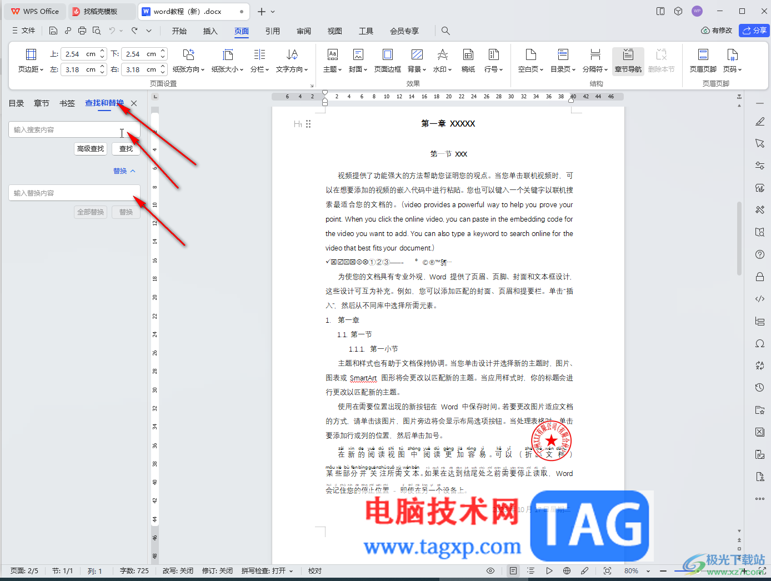Screen dimensions: 771x581
Task: Save the document with the save icon
Action: click(53, 31)
